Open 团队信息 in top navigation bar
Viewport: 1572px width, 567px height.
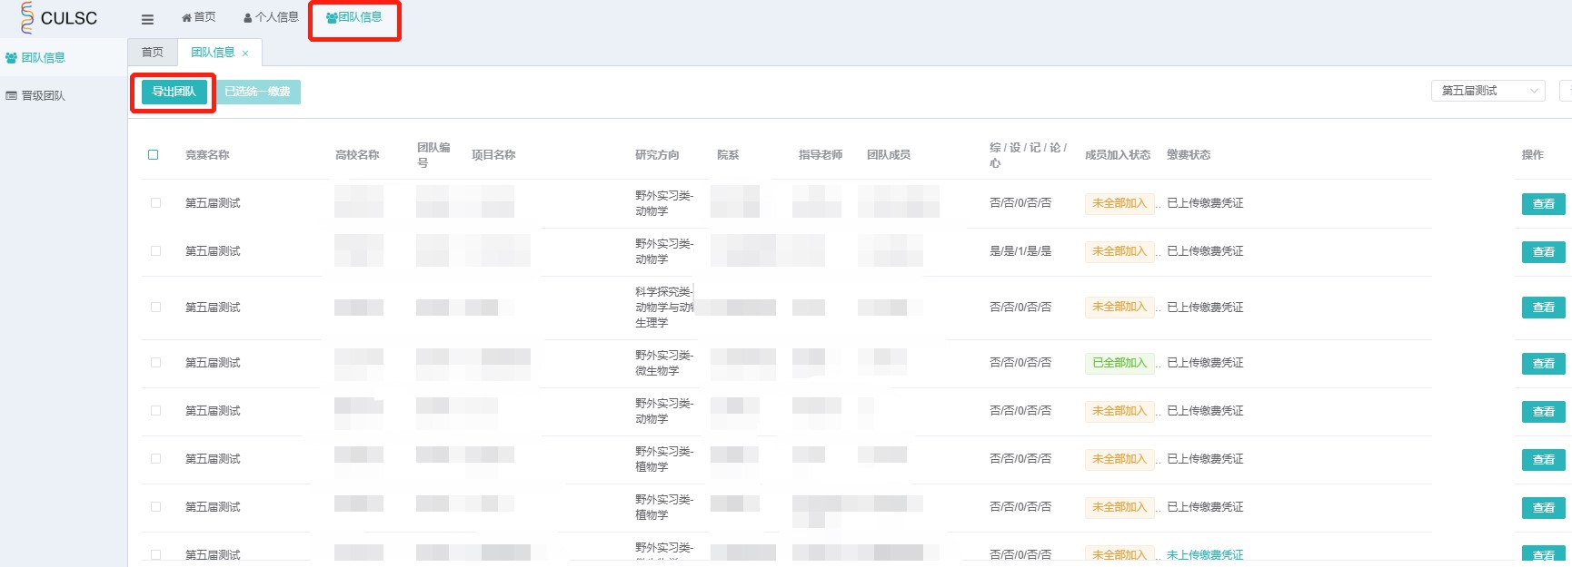coord(354,17)
